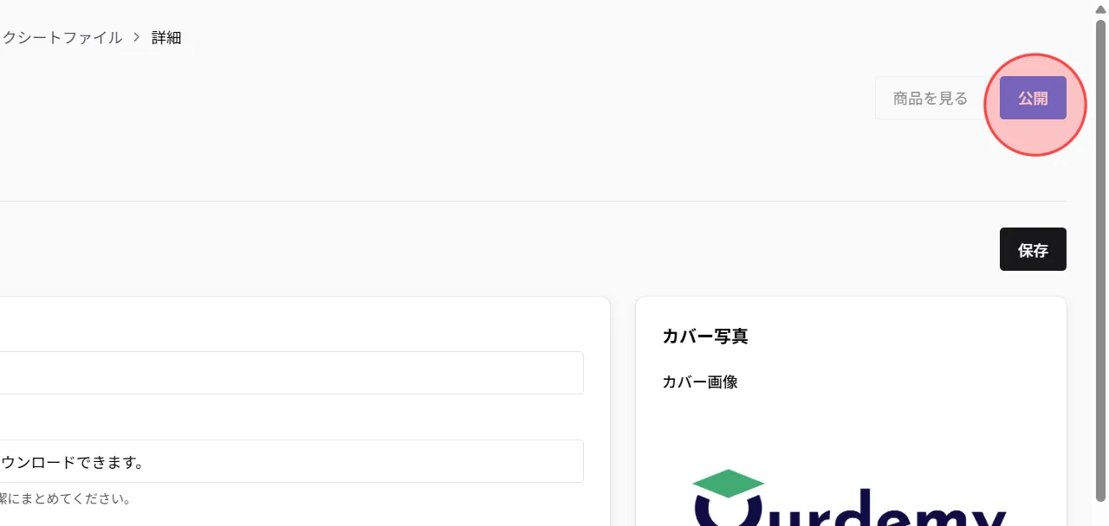This screenshot has height=526, width=1109.
Task: Click the purple 公開 publish button
Action: (1033, 98)
